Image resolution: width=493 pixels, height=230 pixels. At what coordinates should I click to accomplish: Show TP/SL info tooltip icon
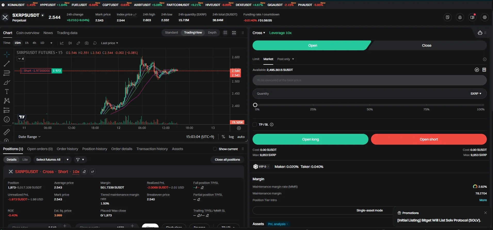coord(272,125)
